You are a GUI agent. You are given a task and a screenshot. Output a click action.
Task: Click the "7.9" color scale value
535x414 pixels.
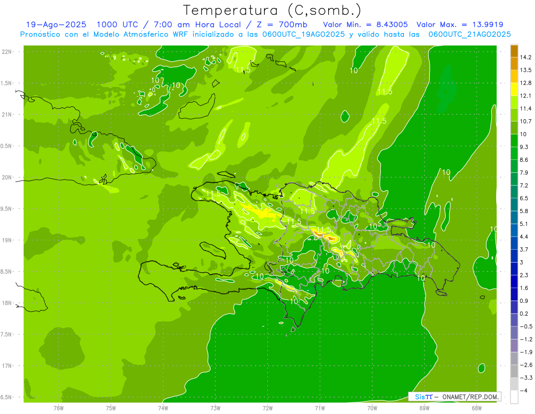pos(524,173)
